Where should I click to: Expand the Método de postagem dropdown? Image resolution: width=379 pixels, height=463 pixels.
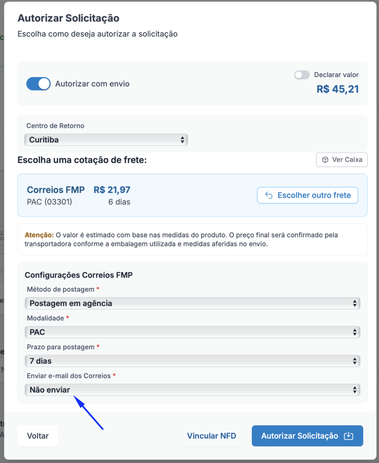(192, 303)
